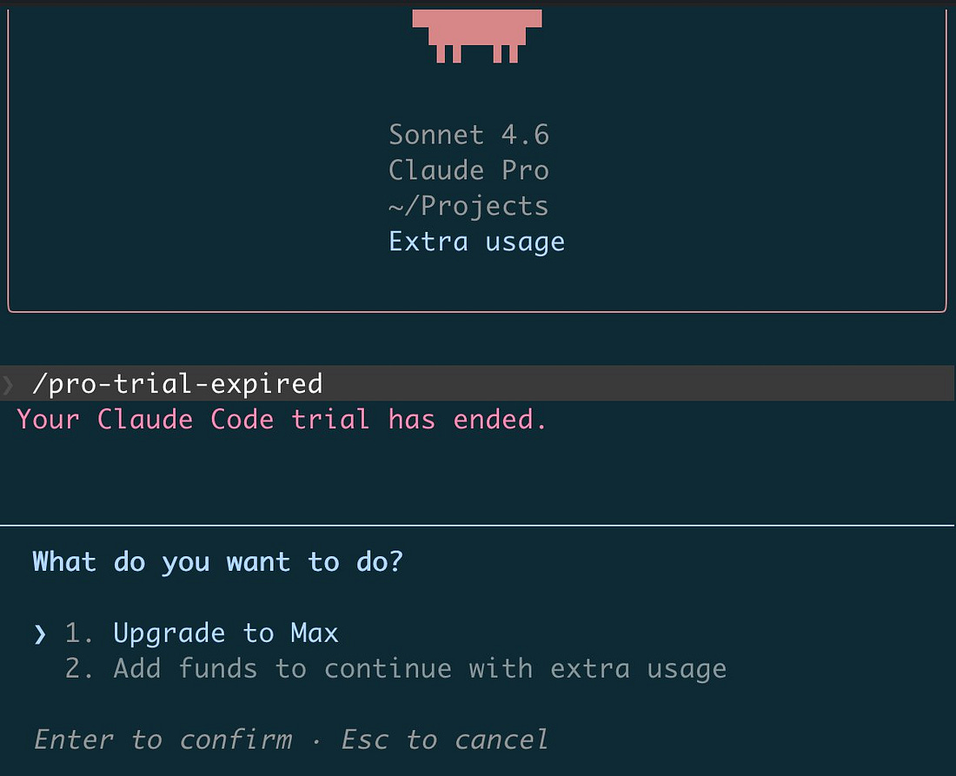Click the Claude Pro plan label
The height and width of the screenshot is (776, 956).
pyautogui.click(x=468, y=170)
